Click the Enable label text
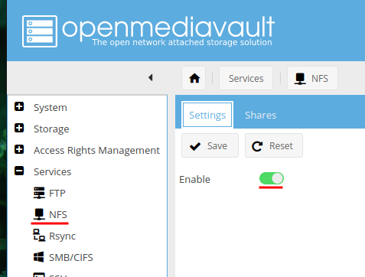 [x=194, y=179]
